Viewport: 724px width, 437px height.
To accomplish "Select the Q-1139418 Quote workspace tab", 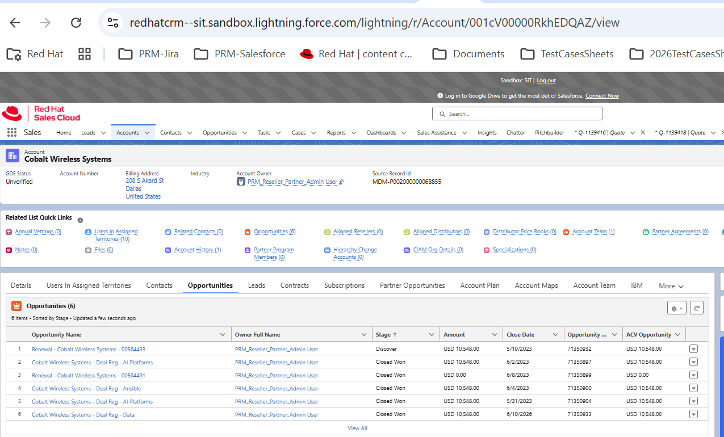I will tap(681, 133).
